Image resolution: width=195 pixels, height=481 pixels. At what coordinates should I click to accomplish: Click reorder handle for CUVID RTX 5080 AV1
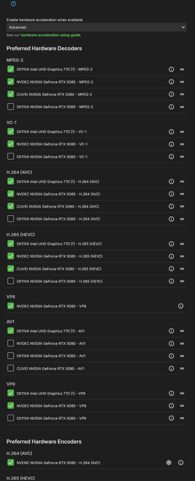[182, 368]
